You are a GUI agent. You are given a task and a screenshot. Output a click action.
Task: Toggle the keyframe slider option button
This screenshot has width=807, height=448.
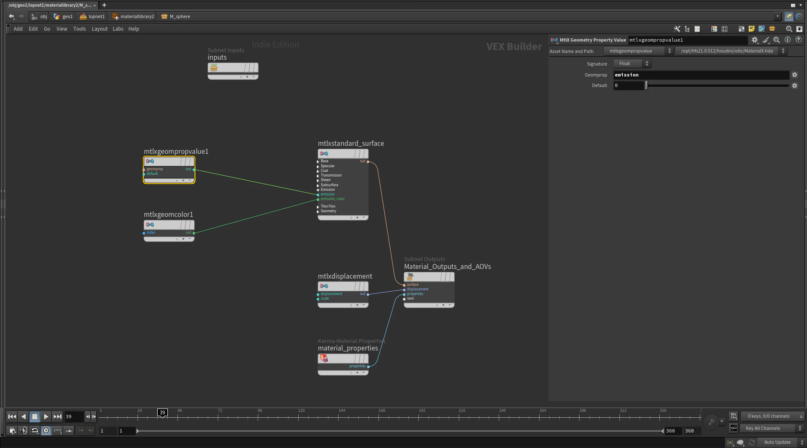[x=69, y=430]
